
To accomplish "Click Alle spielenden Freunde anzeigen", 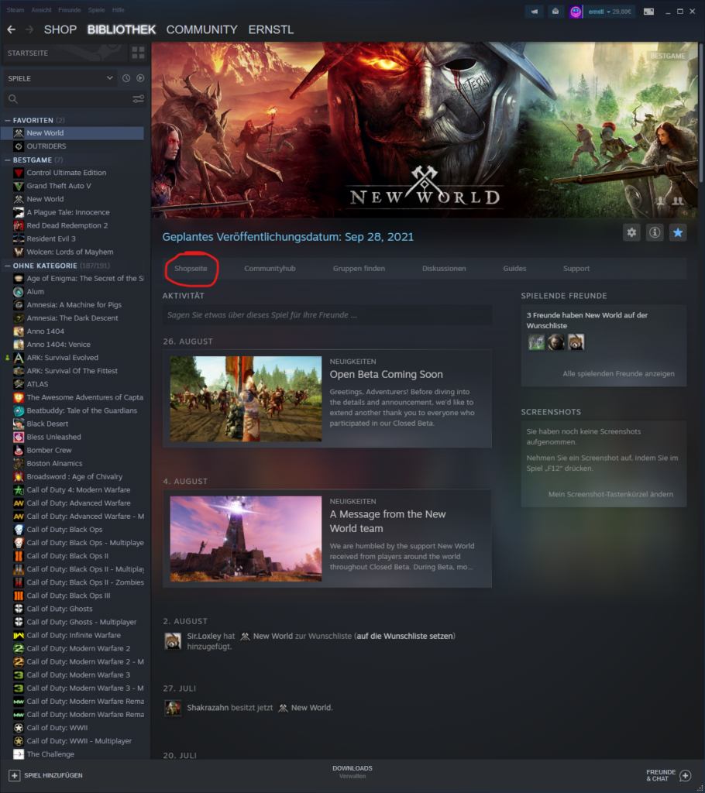I will click(618, 374).
